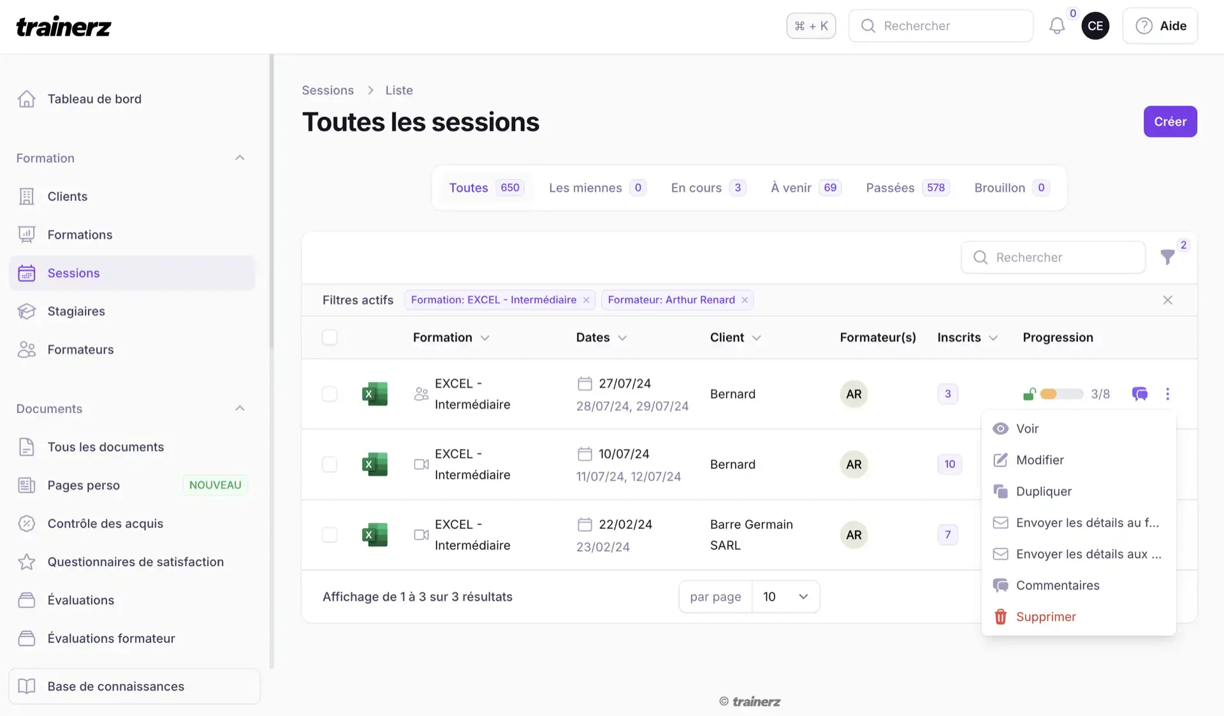
Task: Select the checkbox of the 22/02/24 session
Action: click(x=330, y=535)
